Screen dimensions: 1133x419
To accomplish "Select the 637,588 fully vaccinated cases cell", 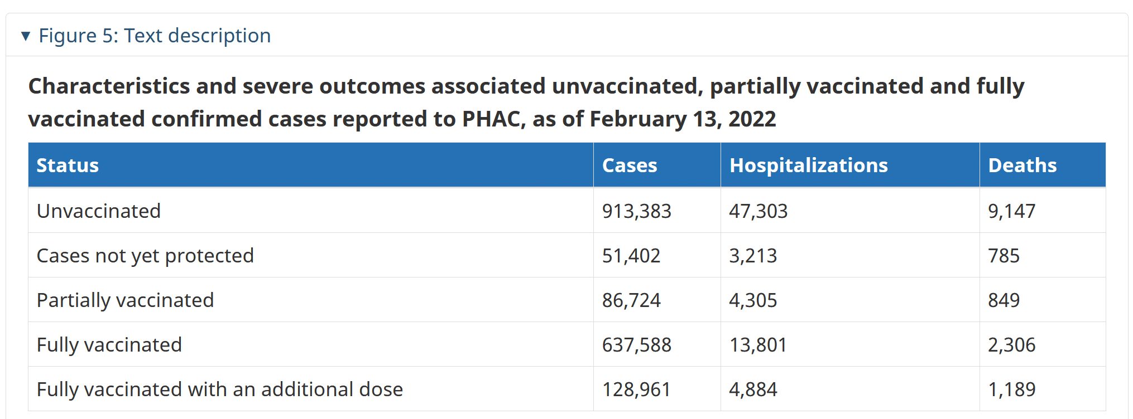I will pyautogui.click(x=636, y=345).
